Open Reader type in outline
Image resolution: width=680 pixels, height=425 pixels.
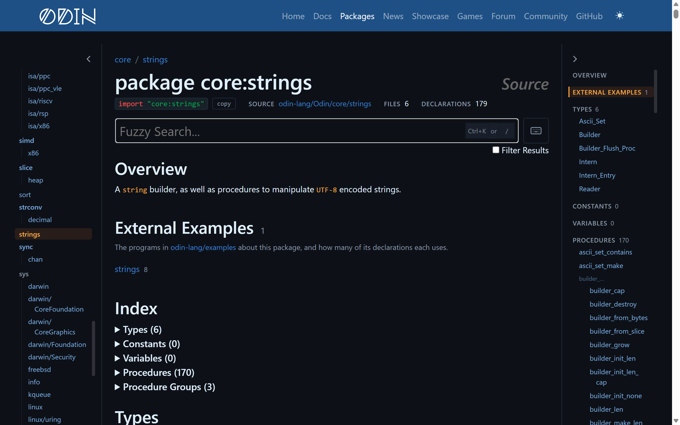(589, 189)
